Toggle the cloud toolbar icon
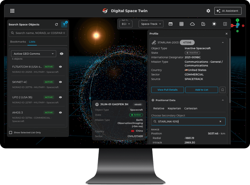This screenshot has height=185, width=250. pyautogui.click(x=192, y=24)
